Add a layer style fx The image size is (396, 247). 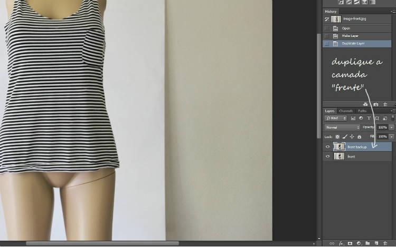click(341, 243)
